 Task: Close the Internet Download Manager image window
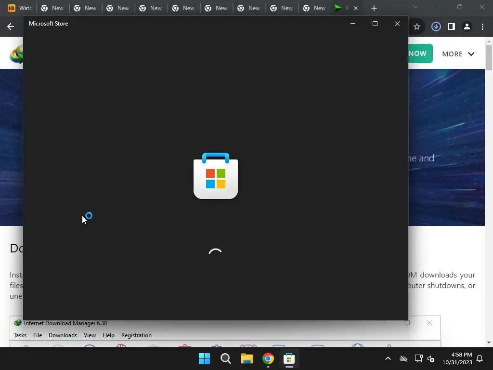(x=429, y=323)
